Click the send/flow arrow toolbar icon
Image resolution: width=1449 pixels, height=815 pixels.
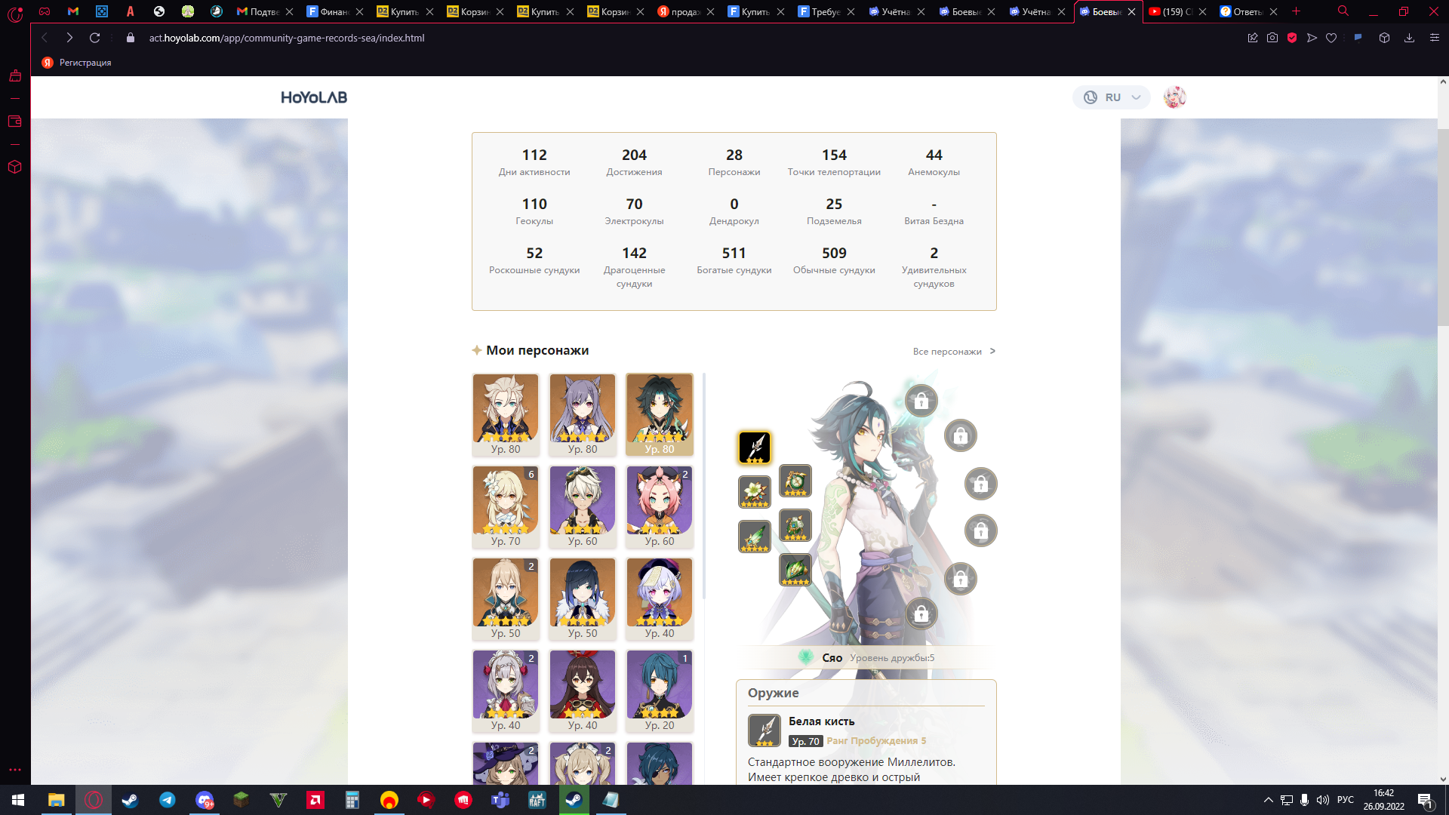(x=1312, y=38)
